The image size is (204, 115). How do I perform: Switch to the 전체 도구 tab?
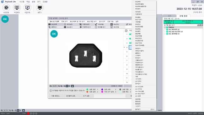point(64,21)
